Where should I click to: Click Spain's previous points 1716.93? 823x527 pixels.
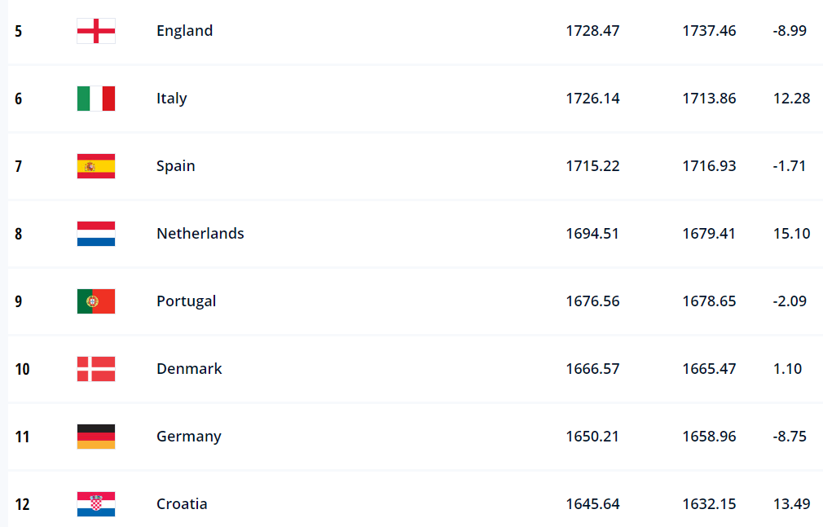point(709,166)
